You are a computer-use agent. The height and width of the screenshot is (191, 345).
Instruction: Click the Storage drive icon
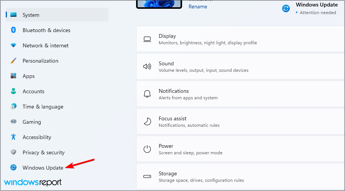pos(147,176)
